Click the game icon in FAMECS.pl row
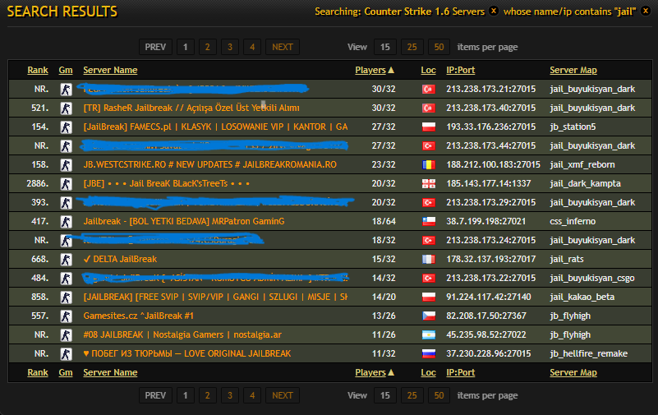Viewport: 658px width, 415px height. (x=66, y=127)
